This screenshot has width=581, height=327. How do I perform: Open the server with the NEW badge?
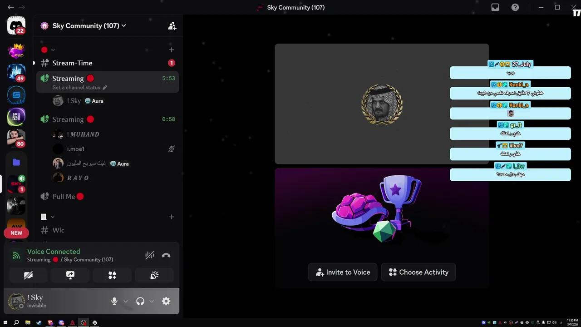(16, 227)
